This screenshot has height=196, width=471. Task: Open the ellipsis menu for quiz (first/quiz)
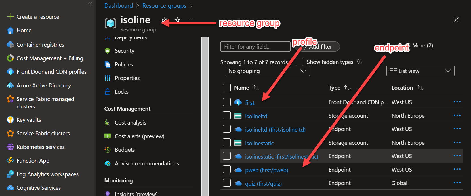pyautogui.click(x=457, y=183)
